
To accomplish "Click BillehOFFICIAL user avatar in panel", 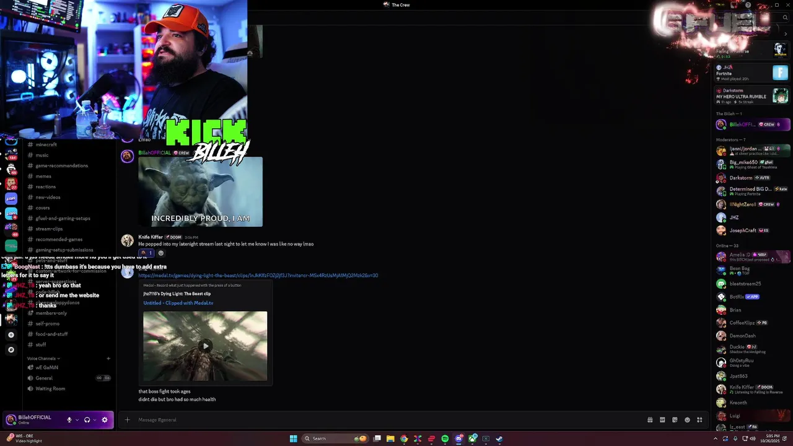I will [11, 419].
